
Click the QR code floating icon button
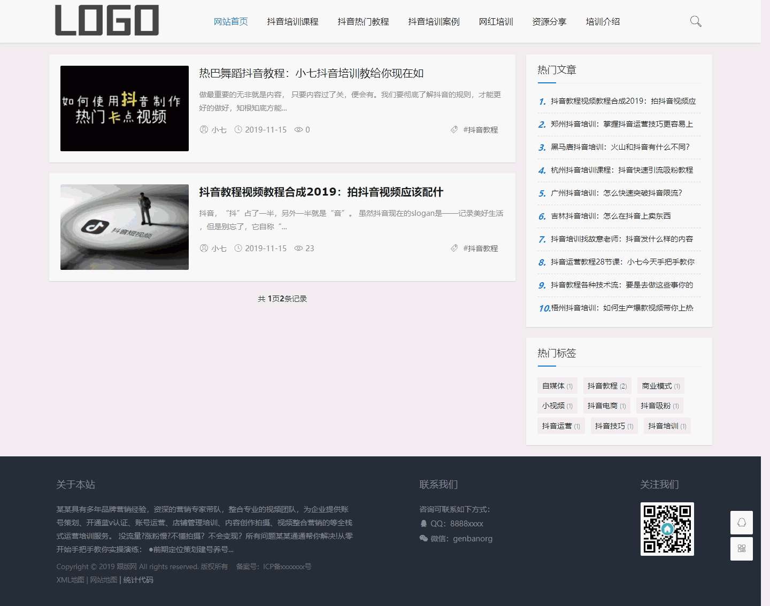click(x=742, y=549)
